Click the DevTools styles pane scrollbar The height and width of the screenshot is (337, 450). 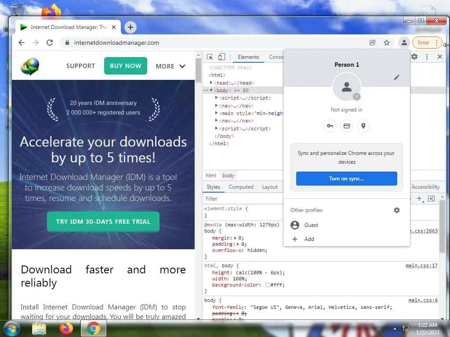coord(442,226)
